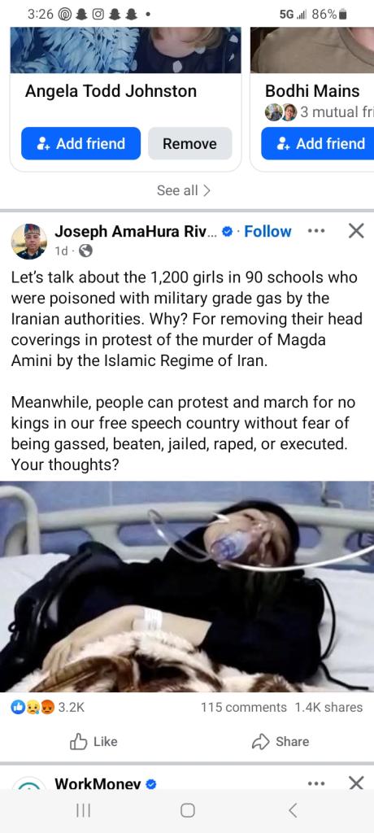Tap the Like thumbs-up icon

click(x=78, y=741)
